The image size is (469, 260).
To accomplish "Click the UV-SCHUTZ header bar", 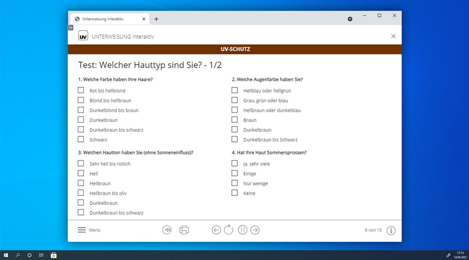I will coord(235,49).
